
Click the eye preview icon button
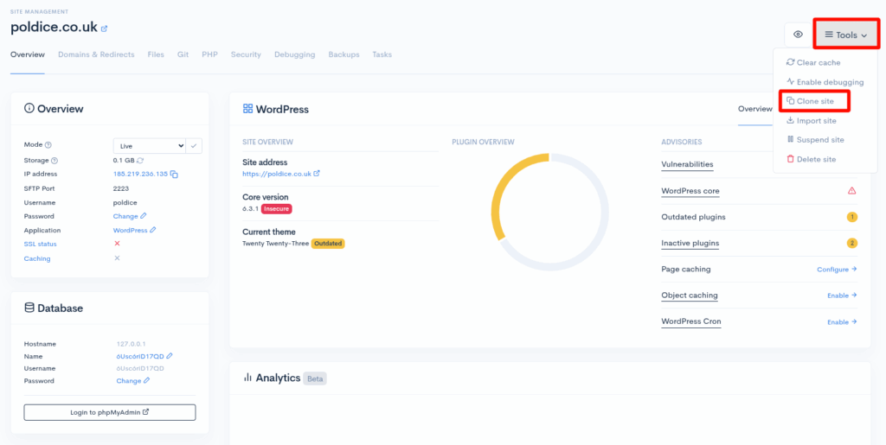(798, 35)
